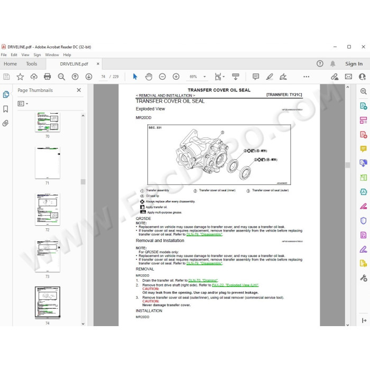Image resolution: width=370 pixels, height=370 pixels.
Task: Click the page number field showing 74
Action: 103,77
